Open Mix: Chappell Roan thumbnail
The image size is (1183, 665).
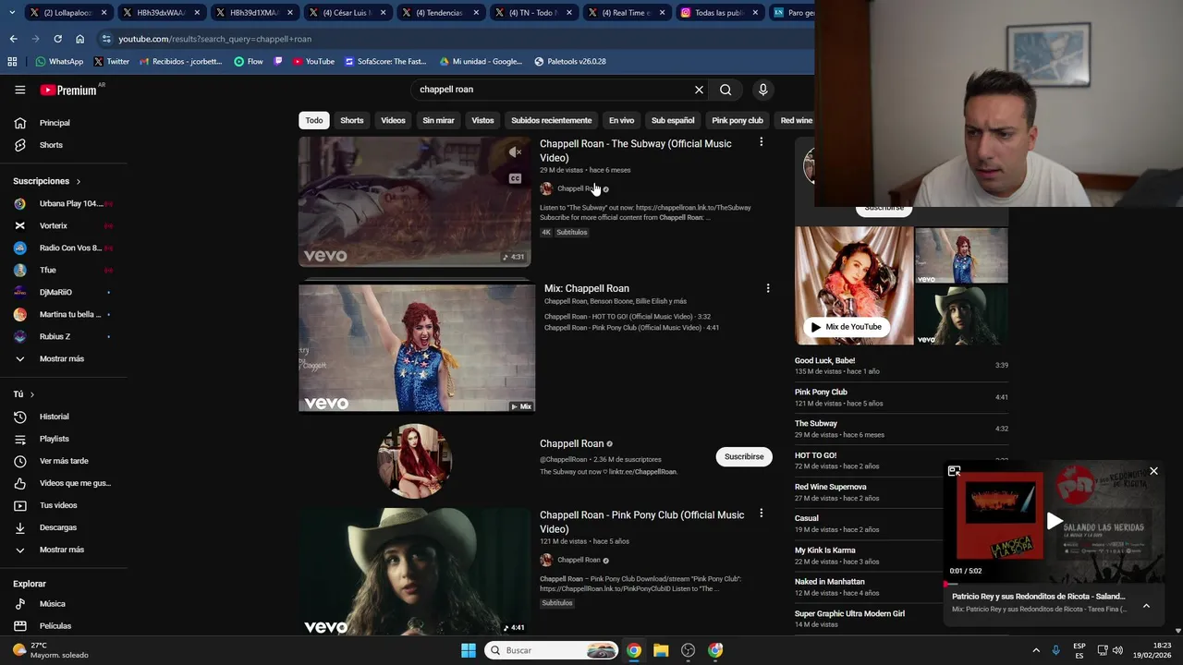(x=417, y=347)
